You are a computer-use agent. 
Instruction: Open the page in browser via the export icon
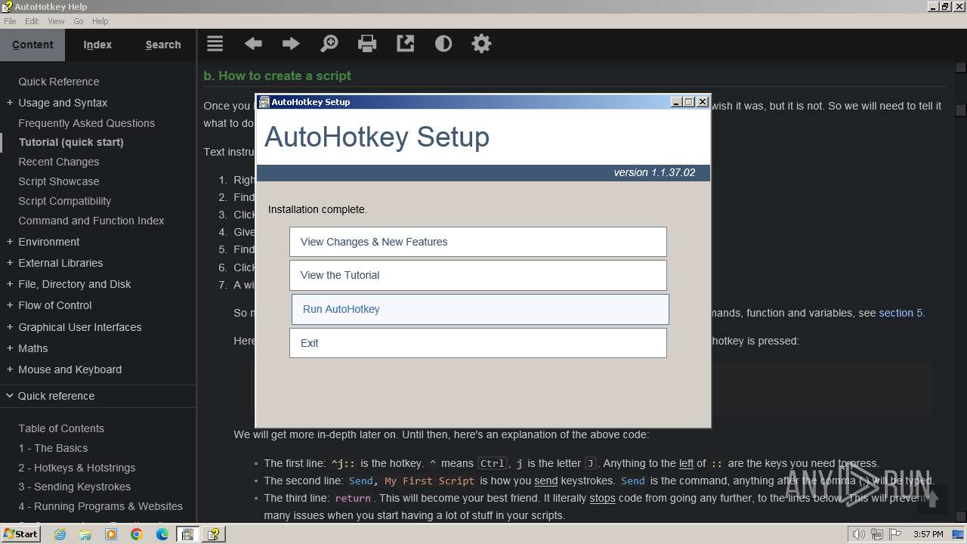point(406,44)
